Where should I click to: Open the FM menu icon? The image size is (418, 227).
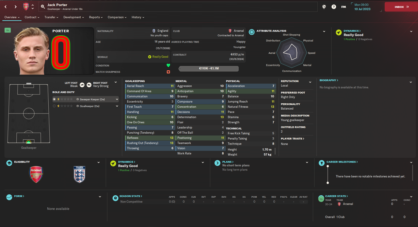pyautogui.click(x=344, y=7)
